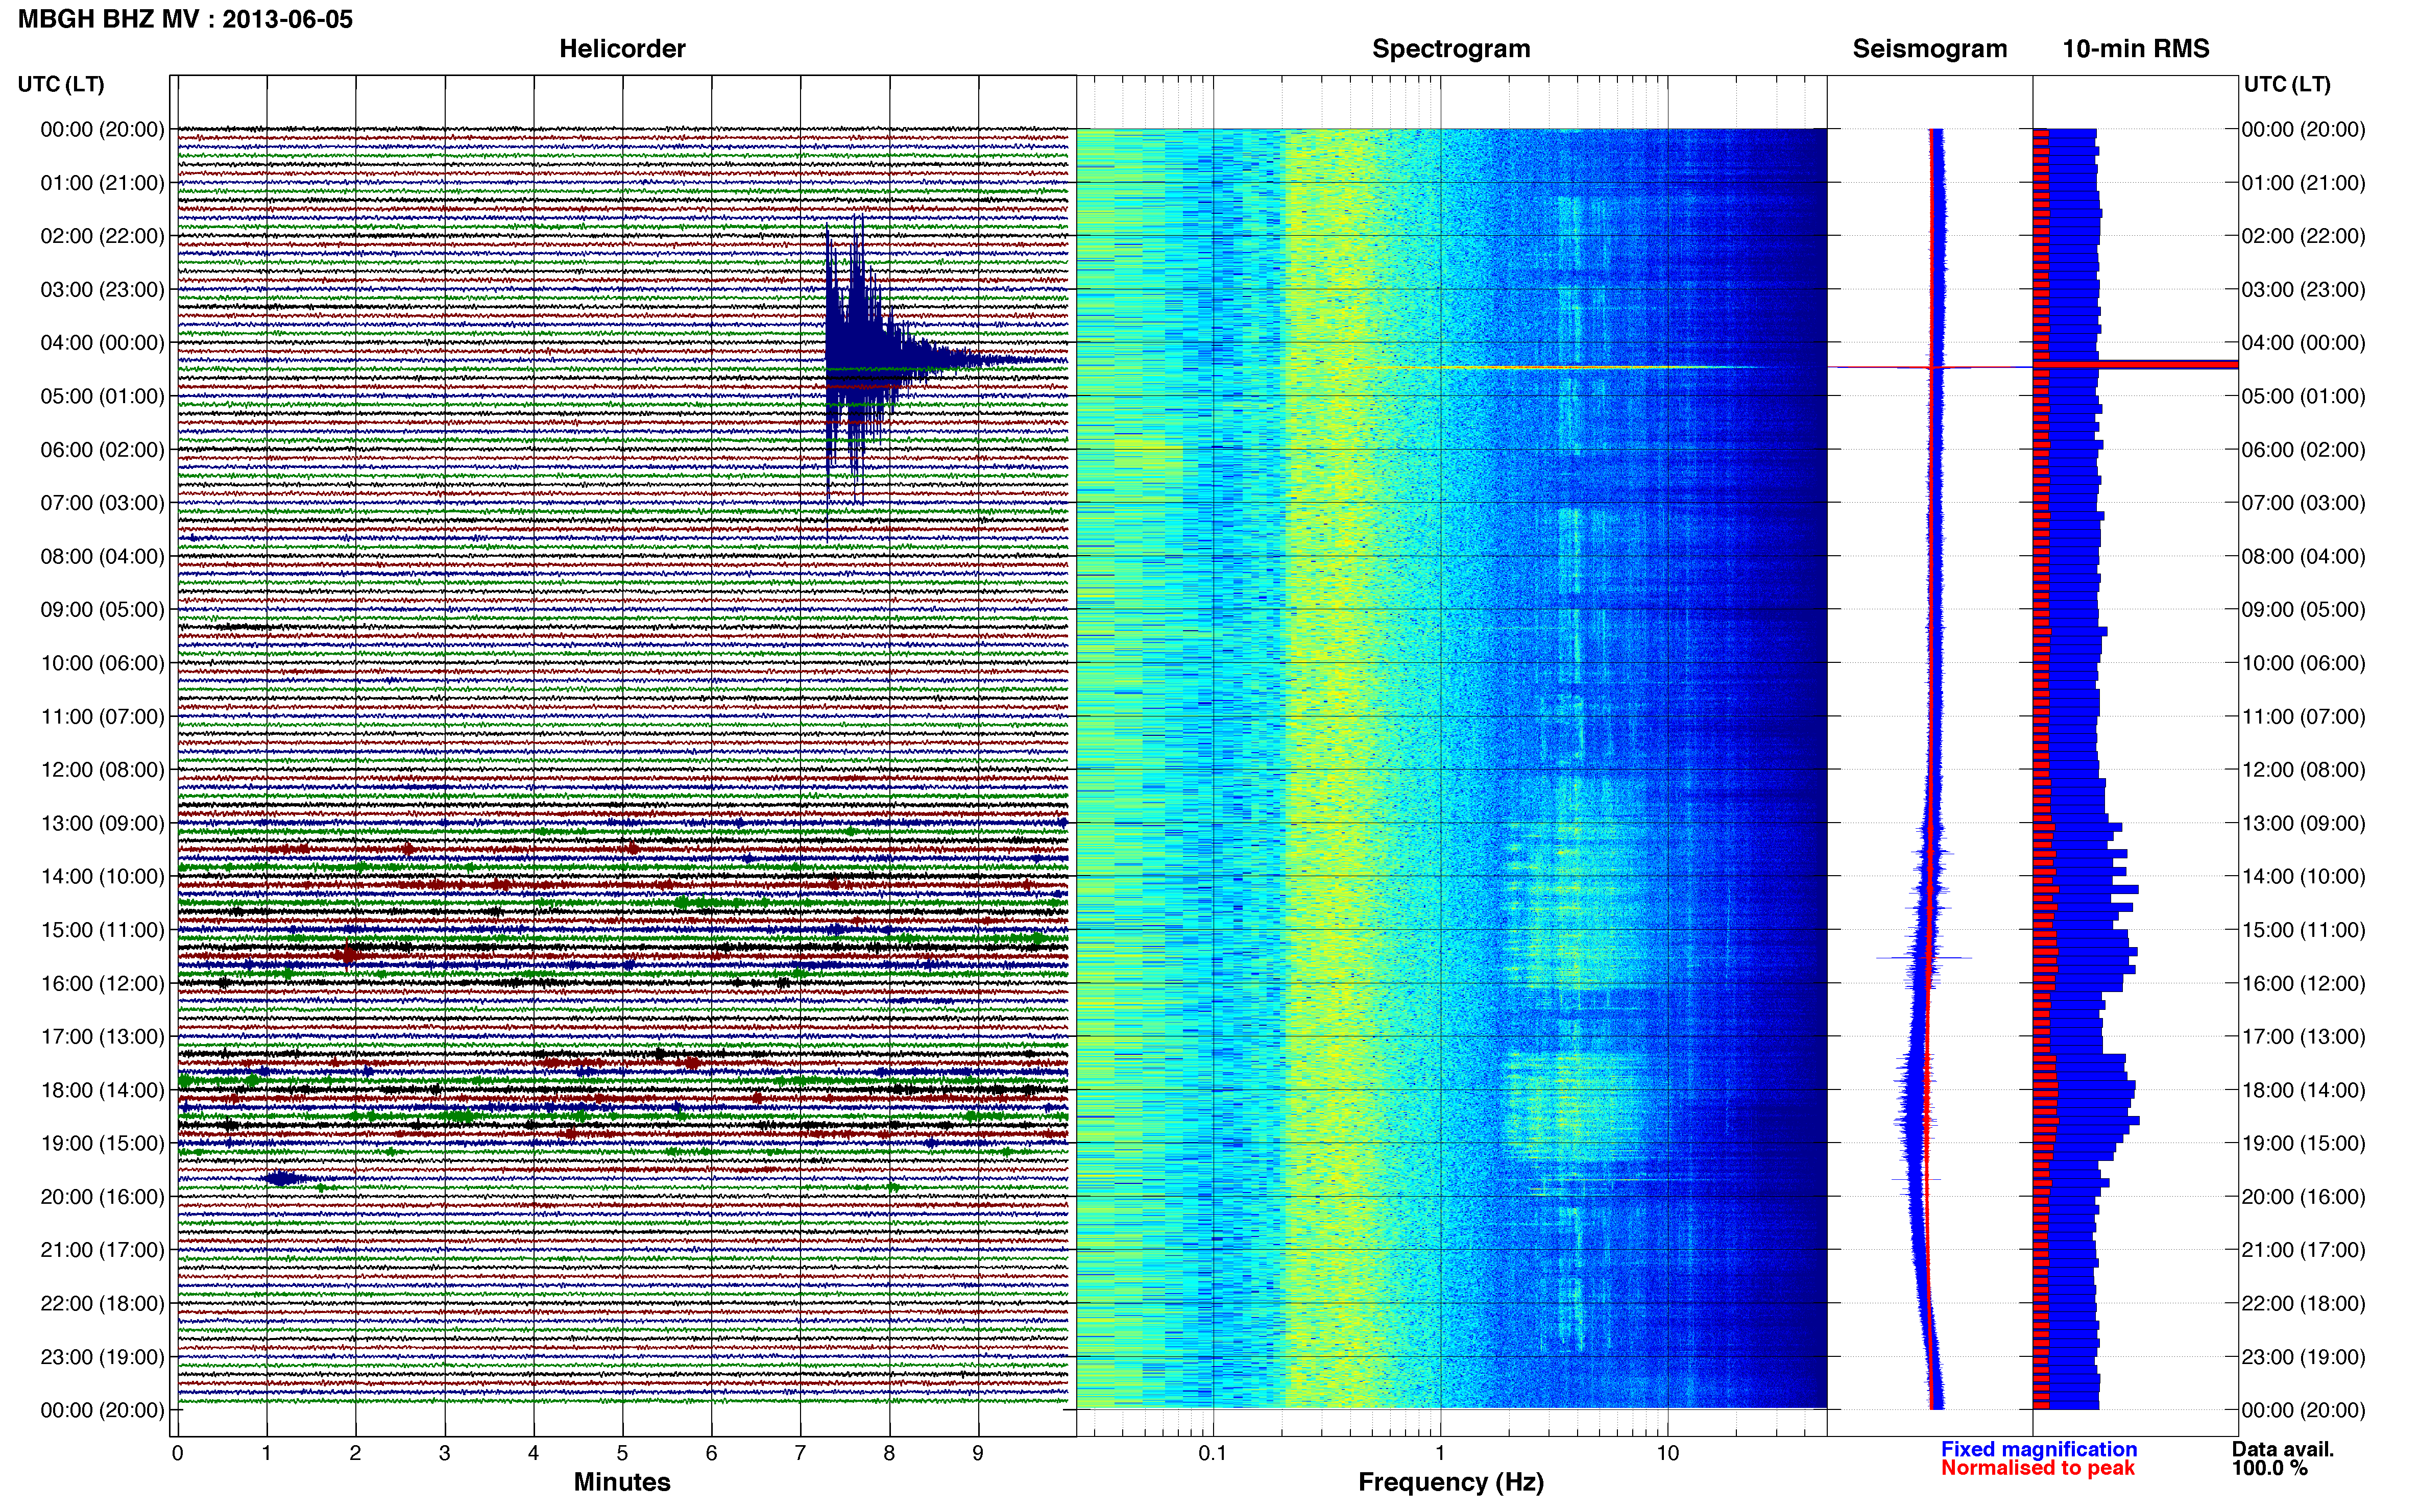This screenshot has width=2420, height=1512.
Task: Click right time label '06:00 (02:00)'
Action: (2303, 450)
